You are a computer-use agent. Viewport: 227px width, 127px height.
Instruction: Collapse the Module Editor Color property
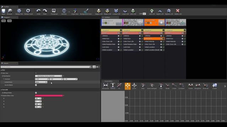pos(1,96)
